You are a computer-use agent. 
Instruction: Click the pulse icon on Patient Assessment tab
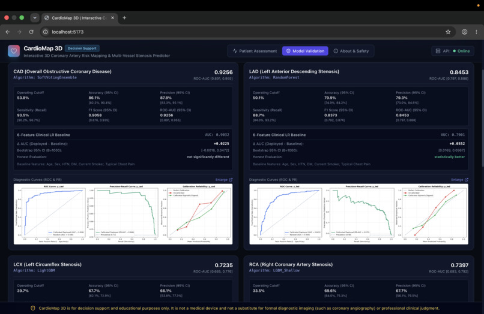(x=235, y=51)
